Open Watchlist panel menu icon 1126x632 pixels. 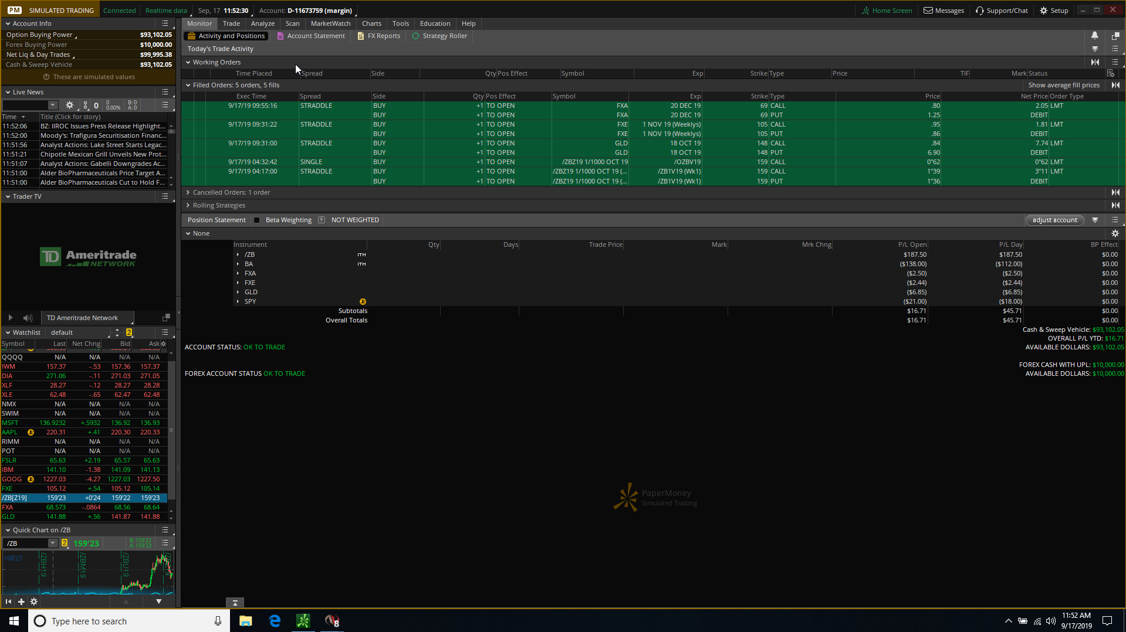click(x=165, y=332)
